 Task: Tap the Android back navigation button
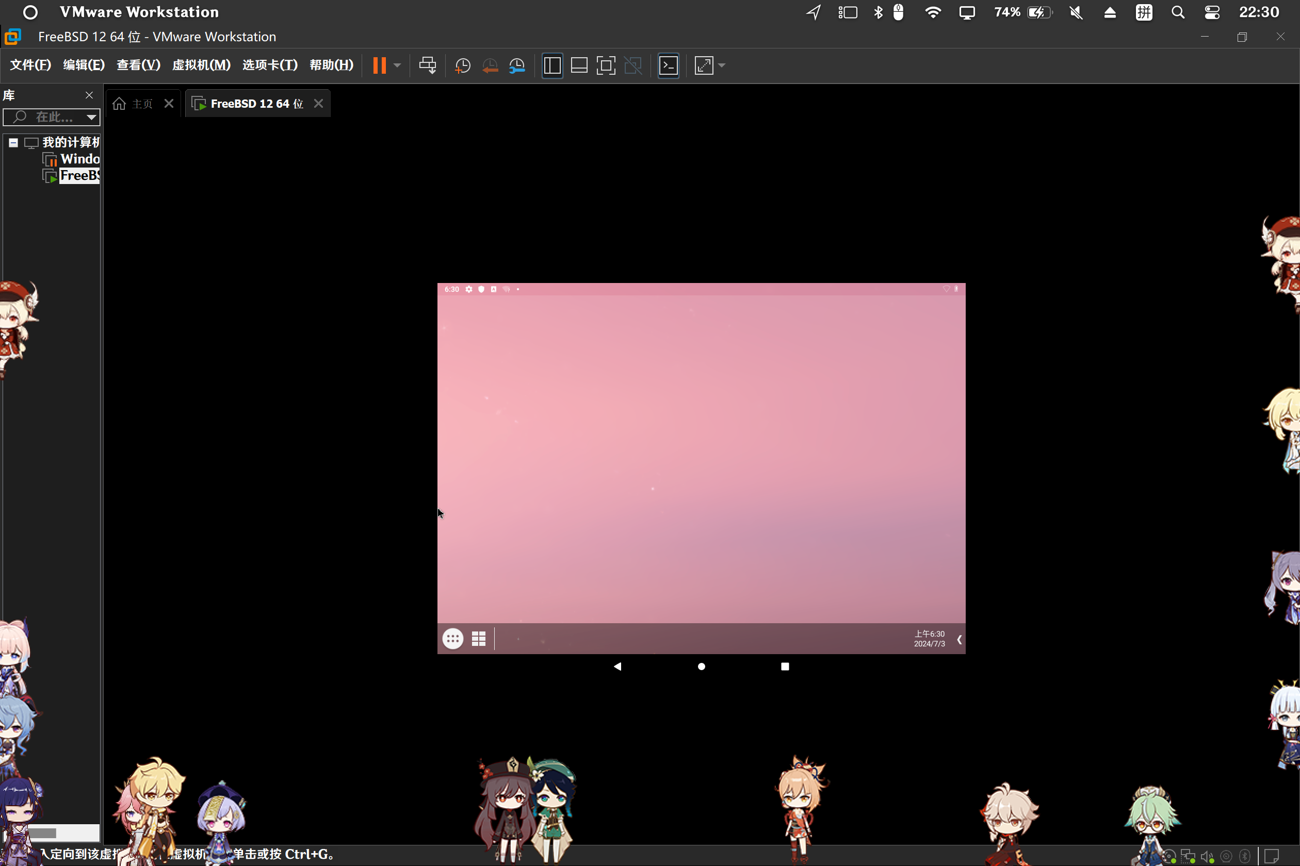pyautogui.click(x=618, y=667)
